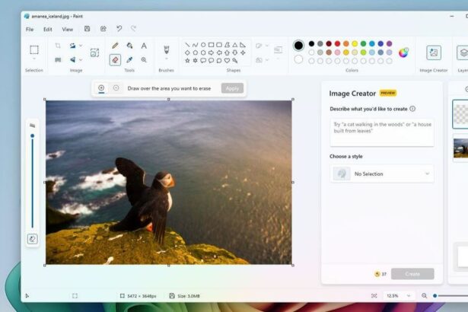Open the Edit colors wheel
The height and width of the screenshot is (312, 468).
[x=403, y=53]
